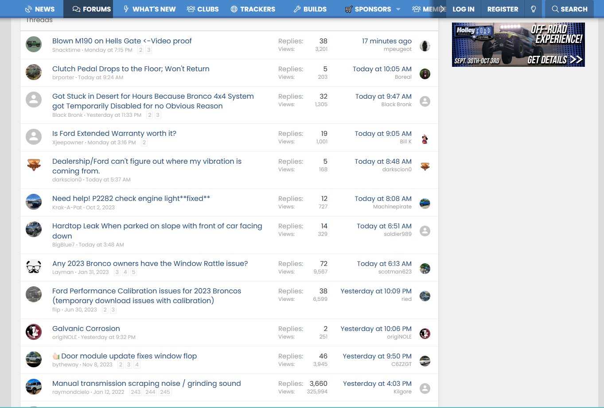Click the Log In button

(x=463, y=9)
